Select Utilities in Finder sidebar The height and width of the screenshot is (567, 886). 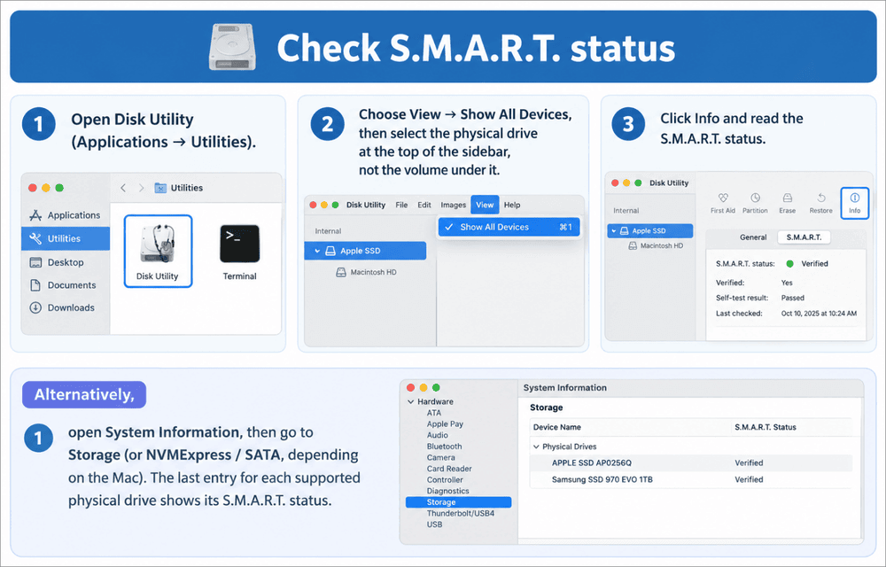(66, 238)
